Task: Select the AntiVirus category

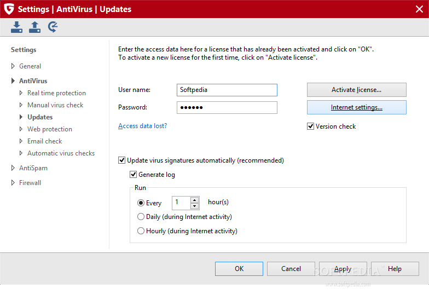Action: point(33,81)
